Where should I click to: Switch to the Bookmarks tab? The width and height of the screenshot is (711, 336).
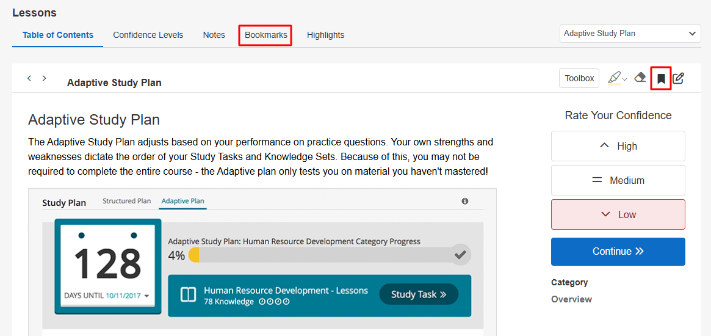(x=265, y=35)
